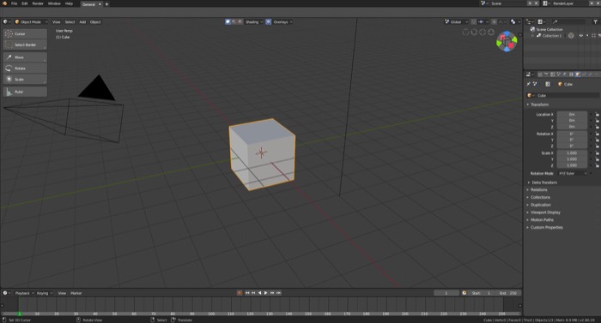Click the current frame number field
The height and width of the screenshot is (323, 601).
click(446, 293)
